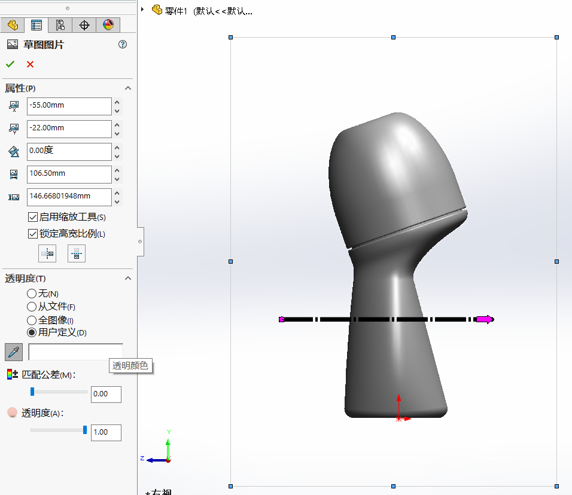Viewport: 572px width, 495px height.
Task: Click the sketch picture title icon
Action: tap(13, 44)
